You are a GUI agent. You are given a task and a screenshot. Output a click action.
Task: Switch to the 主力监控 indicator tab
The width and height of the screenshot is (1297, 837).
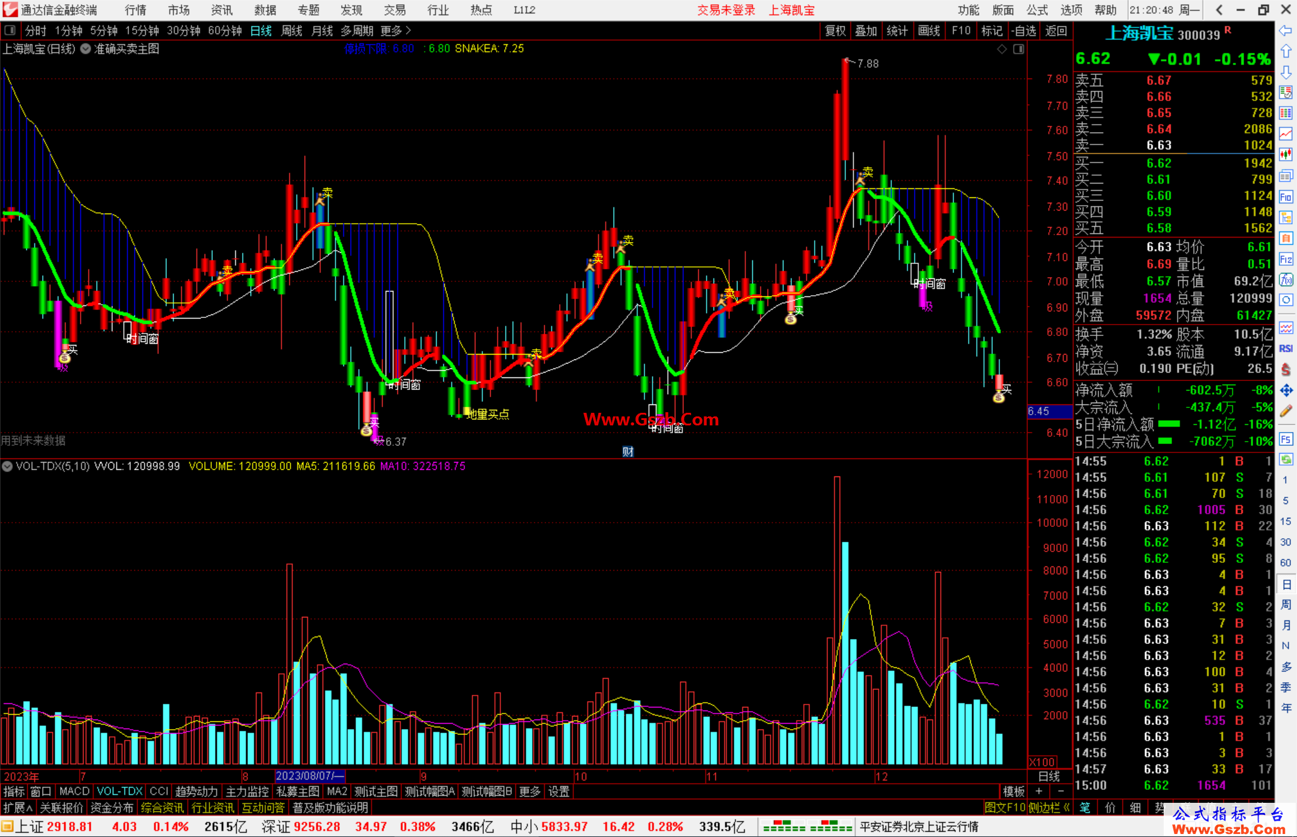pyautogui.click(x=247, y=791)
